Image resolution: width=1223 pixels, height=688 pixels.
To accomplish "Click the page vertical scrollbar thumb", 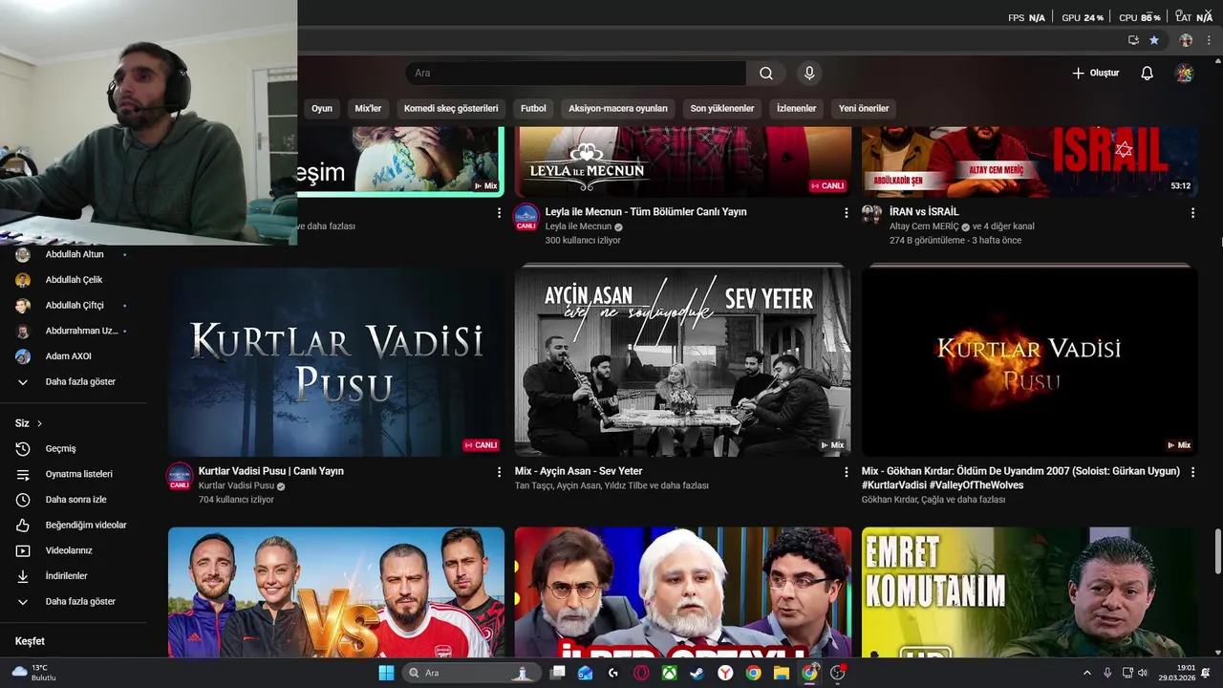I will (x=1218, y=551).
